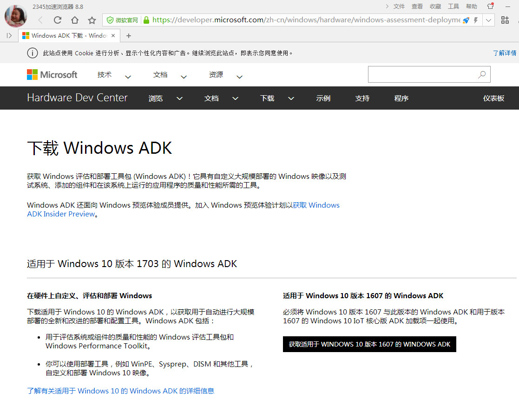Click the cookie notice info icon
The width and height of the screenshot is (519, 399).
point(33,53)
